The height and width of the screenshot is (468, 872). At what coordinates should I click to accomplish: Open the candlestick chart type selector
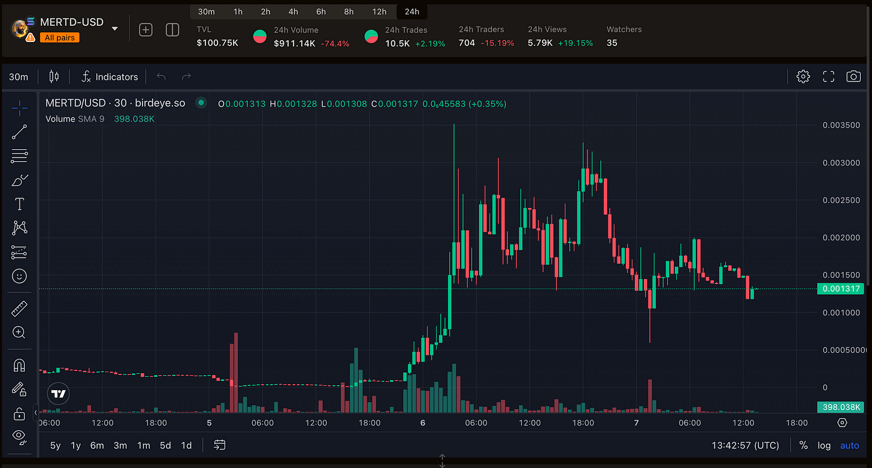click(x=54, y=76)
